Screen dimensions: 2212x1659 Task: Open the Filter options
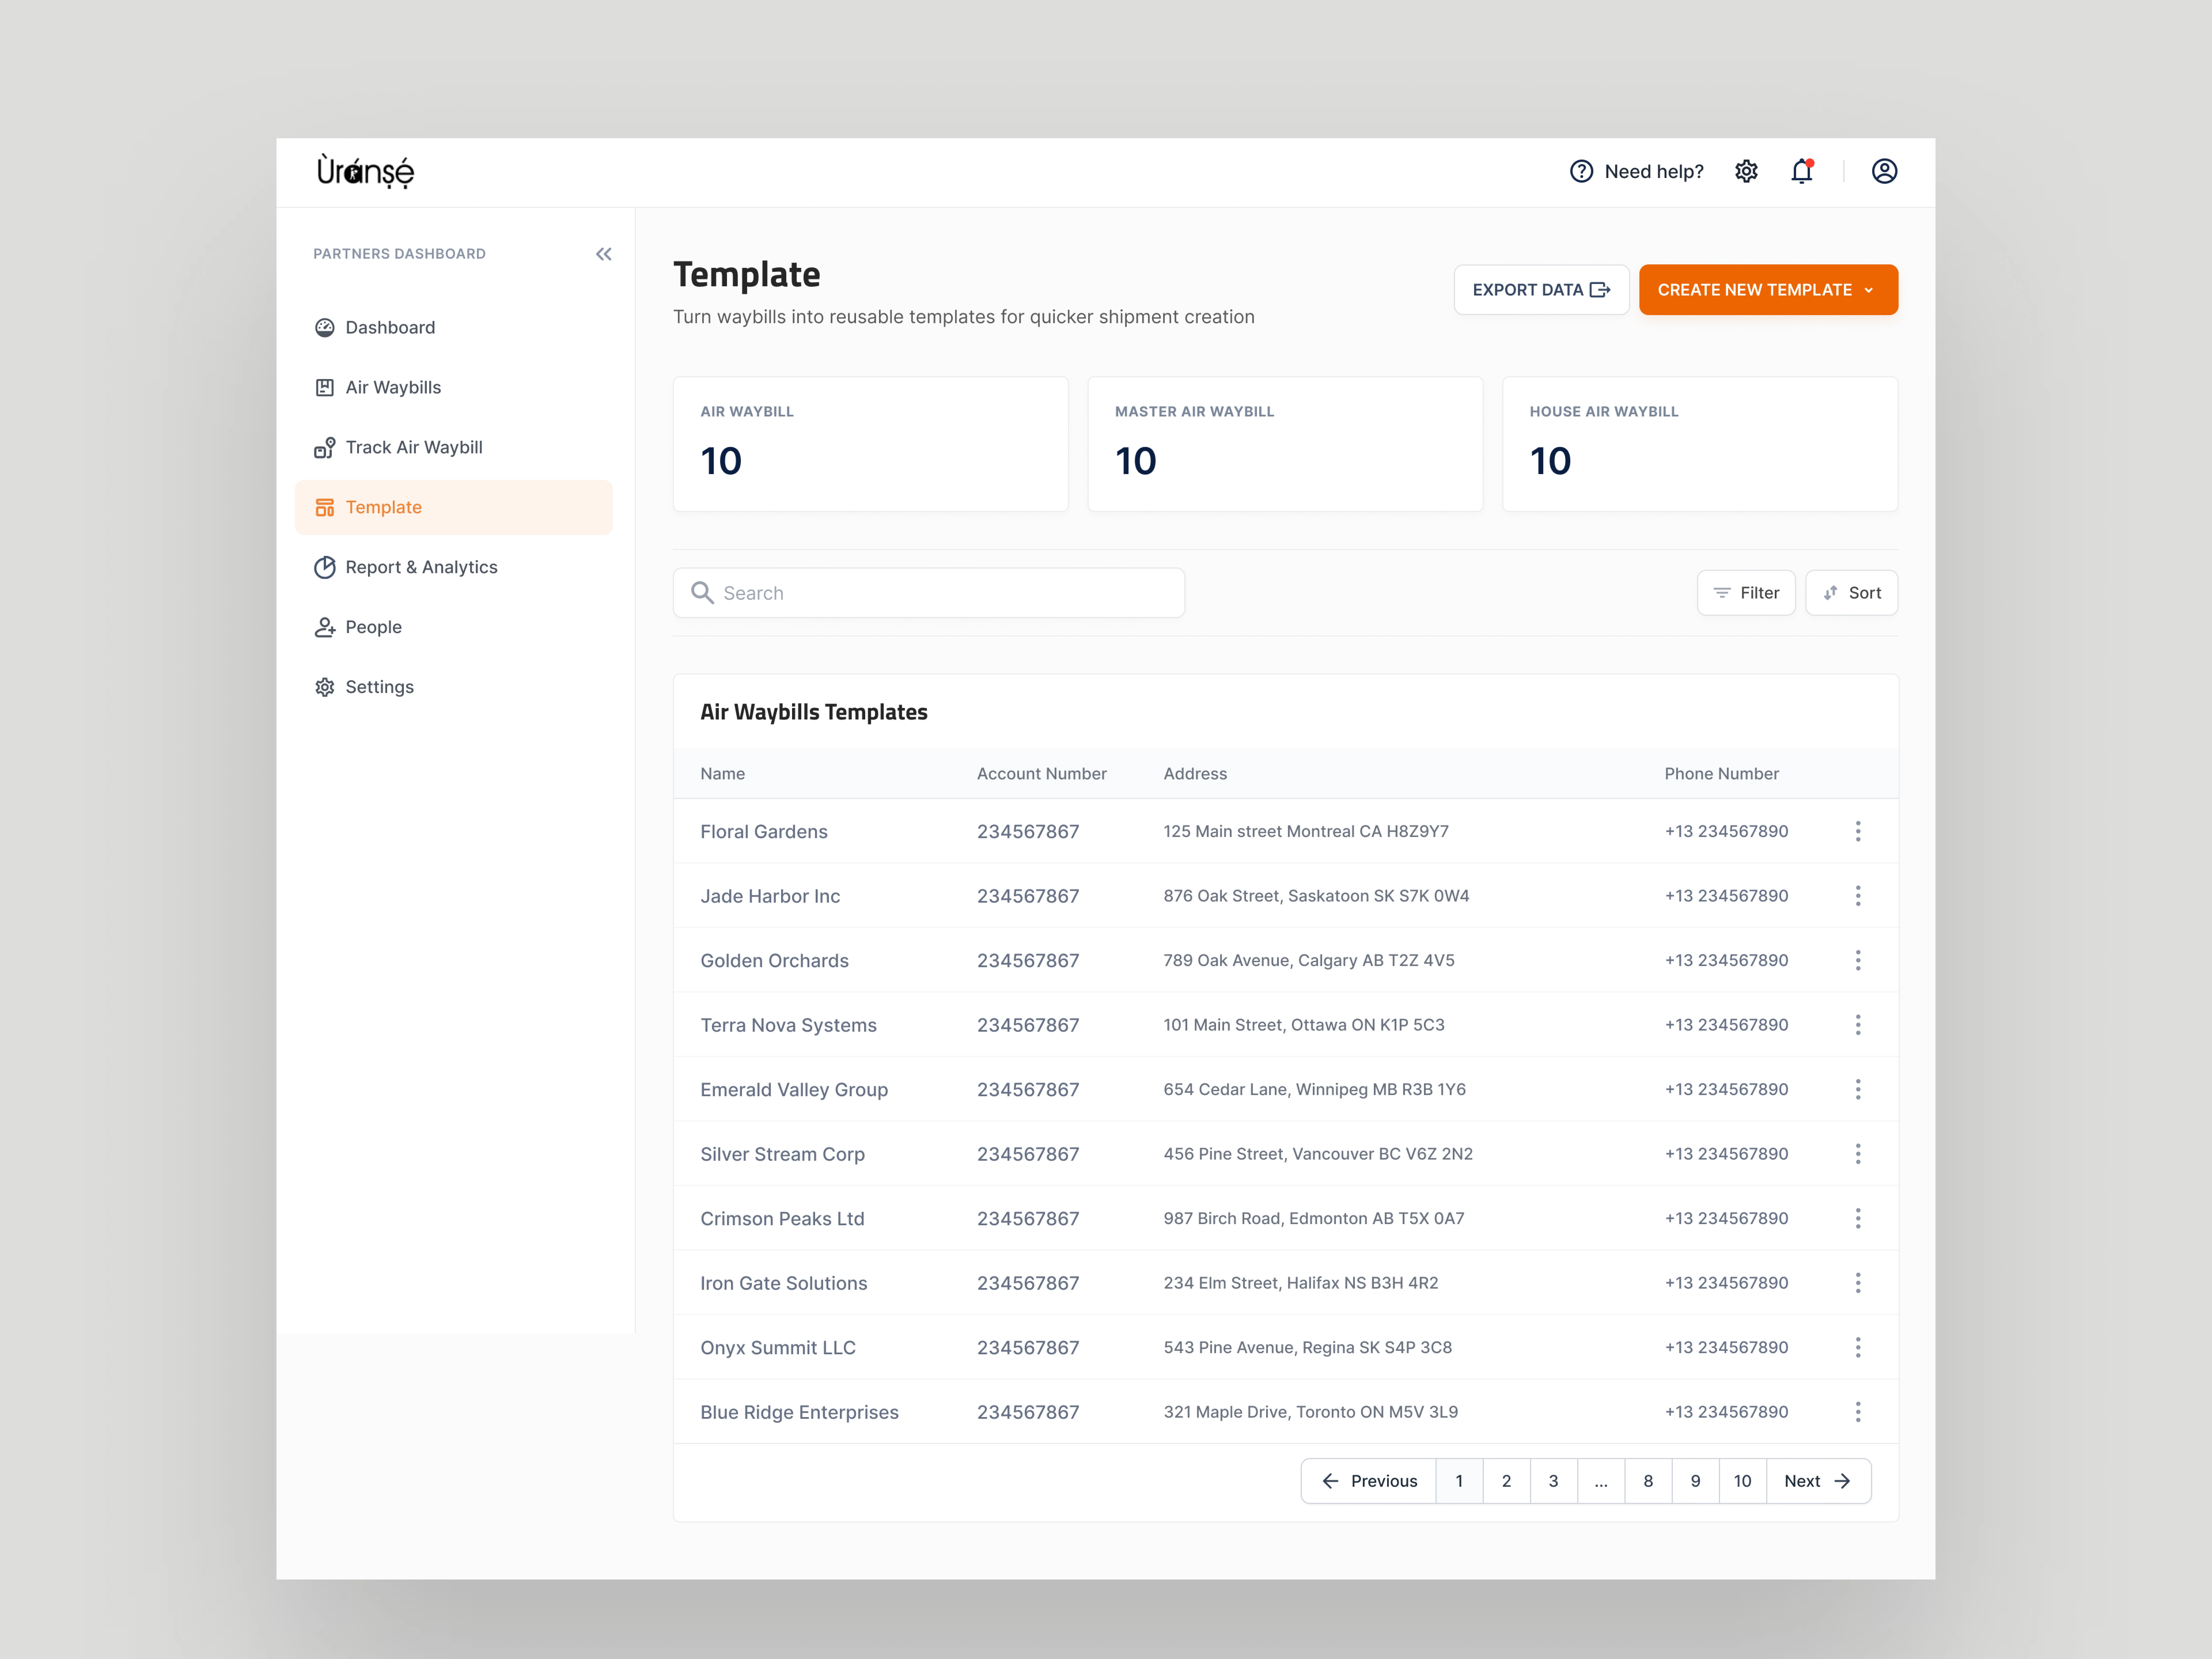point(1746,593)
